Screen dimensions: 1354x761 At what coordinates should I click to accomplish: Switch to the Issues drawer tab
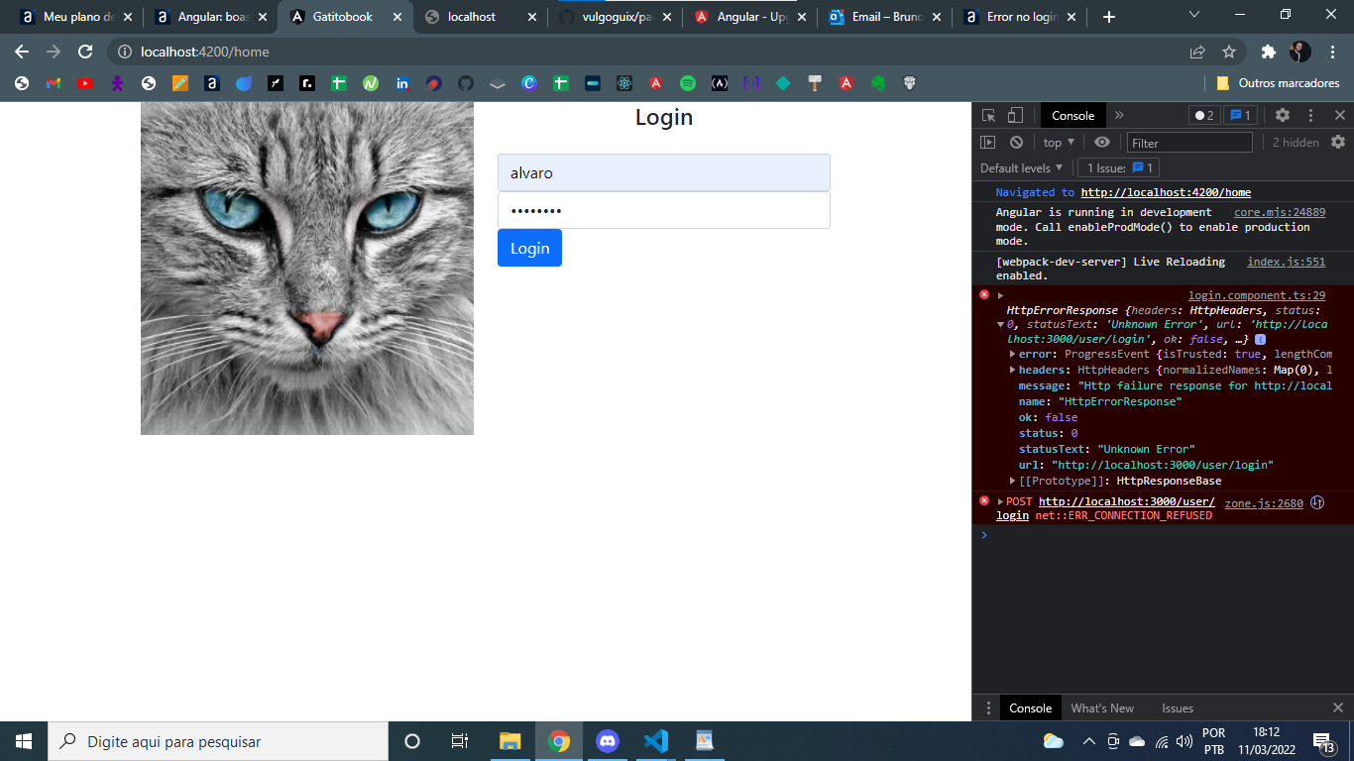[x=1178, y=708]
